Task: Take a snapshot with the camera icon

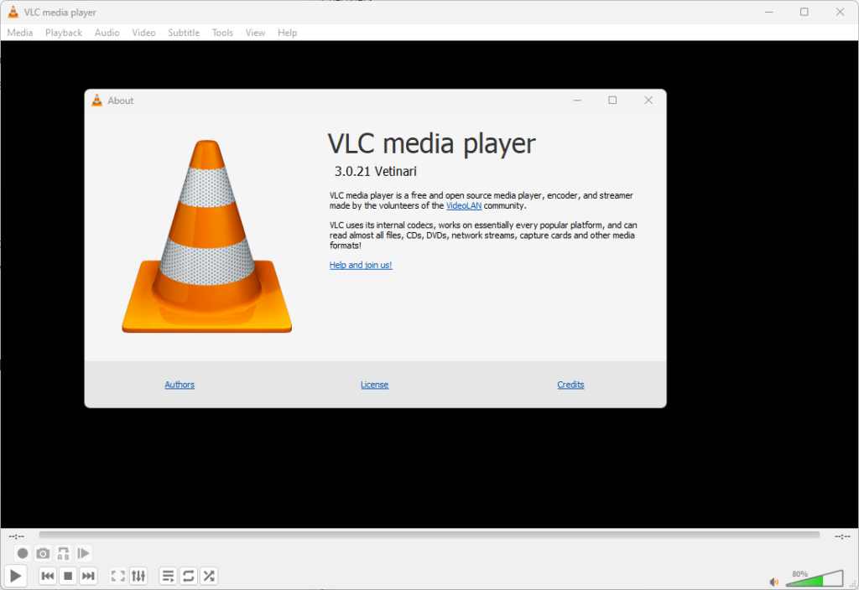Action: pos(42,553)
